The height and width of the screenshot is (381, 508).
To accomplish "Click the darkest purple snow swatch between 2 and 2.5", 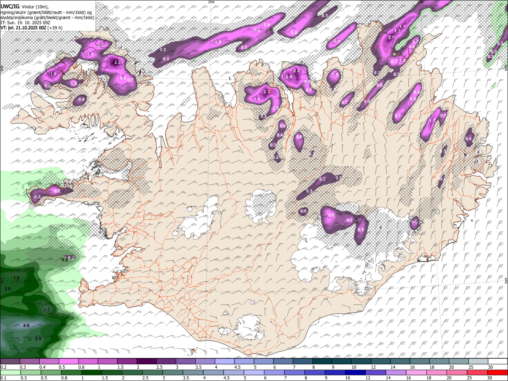I will pos(146,362).
